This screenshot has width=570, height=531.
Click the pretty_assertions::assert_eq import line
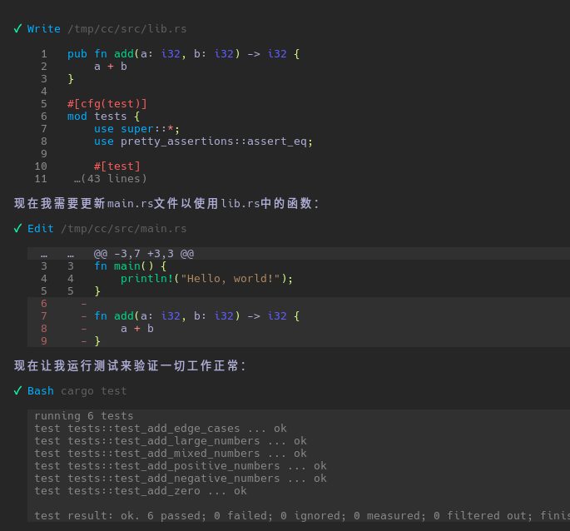204,141
